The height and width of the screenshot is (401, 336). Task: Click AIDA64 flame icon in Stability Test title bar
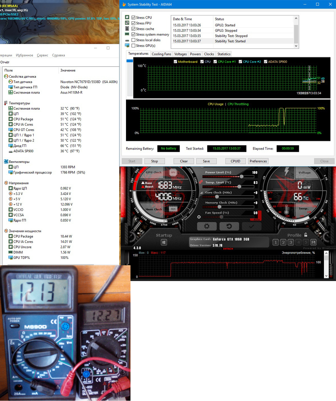(124, 4)
